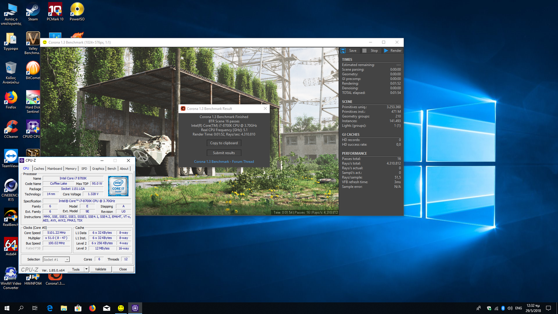This screenshot has height=314, width=558.
Task: Open the Bench tab in CPU-Z
Action: tap(112, 168)
